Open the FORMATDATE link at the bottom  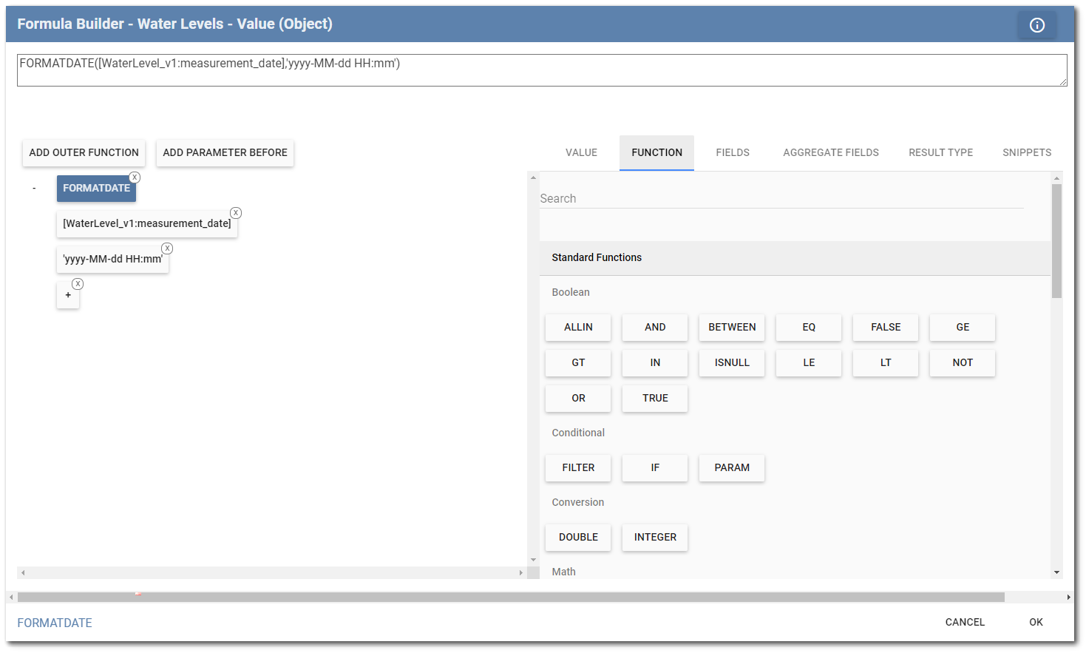point(54,622)
